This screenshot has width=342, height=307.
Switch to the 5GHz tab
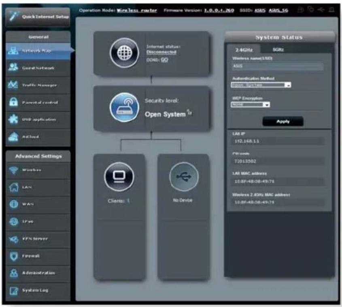click(278, 49)
